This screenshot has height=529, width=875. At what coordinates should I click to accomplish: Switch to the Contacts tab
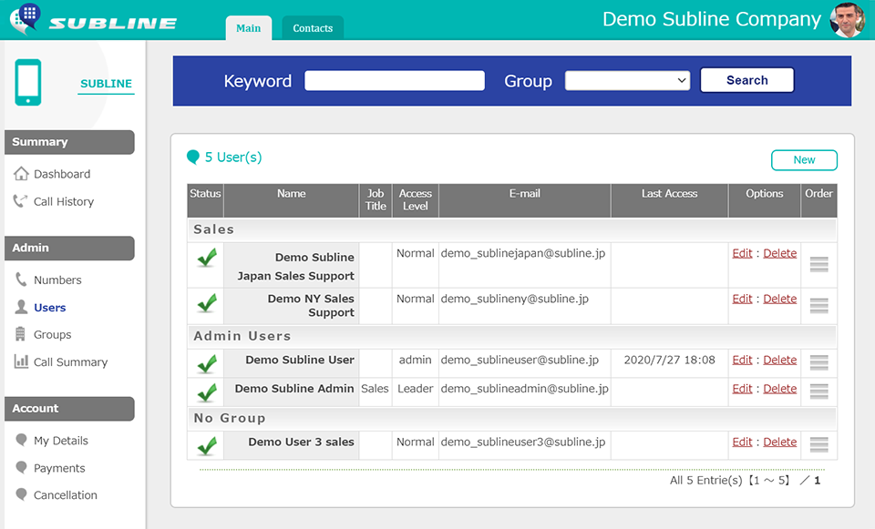[313, 28]
